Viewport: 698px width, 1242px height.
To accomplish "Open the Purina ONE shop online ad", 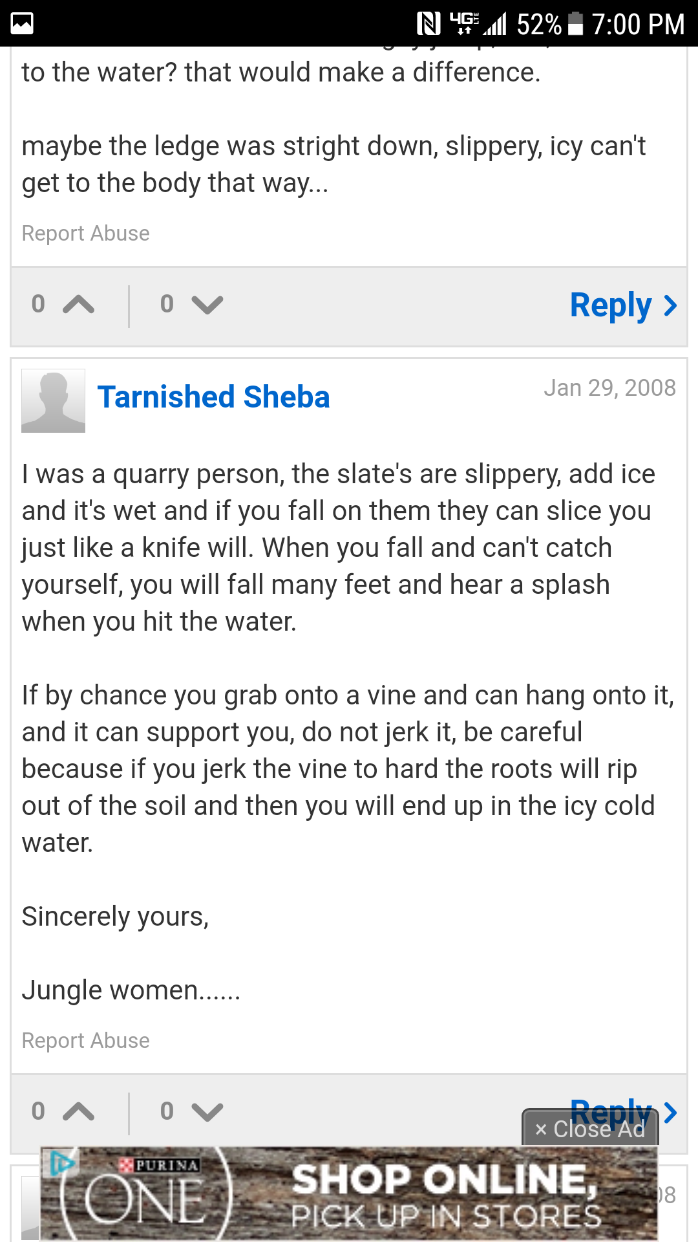I will point(446,1195).
